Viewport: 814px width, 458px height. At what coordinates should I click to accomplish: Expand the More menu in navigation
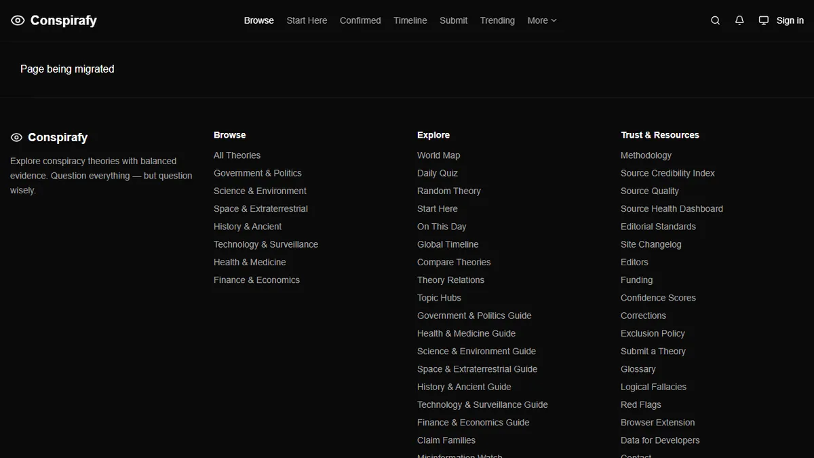pos(542,20)
